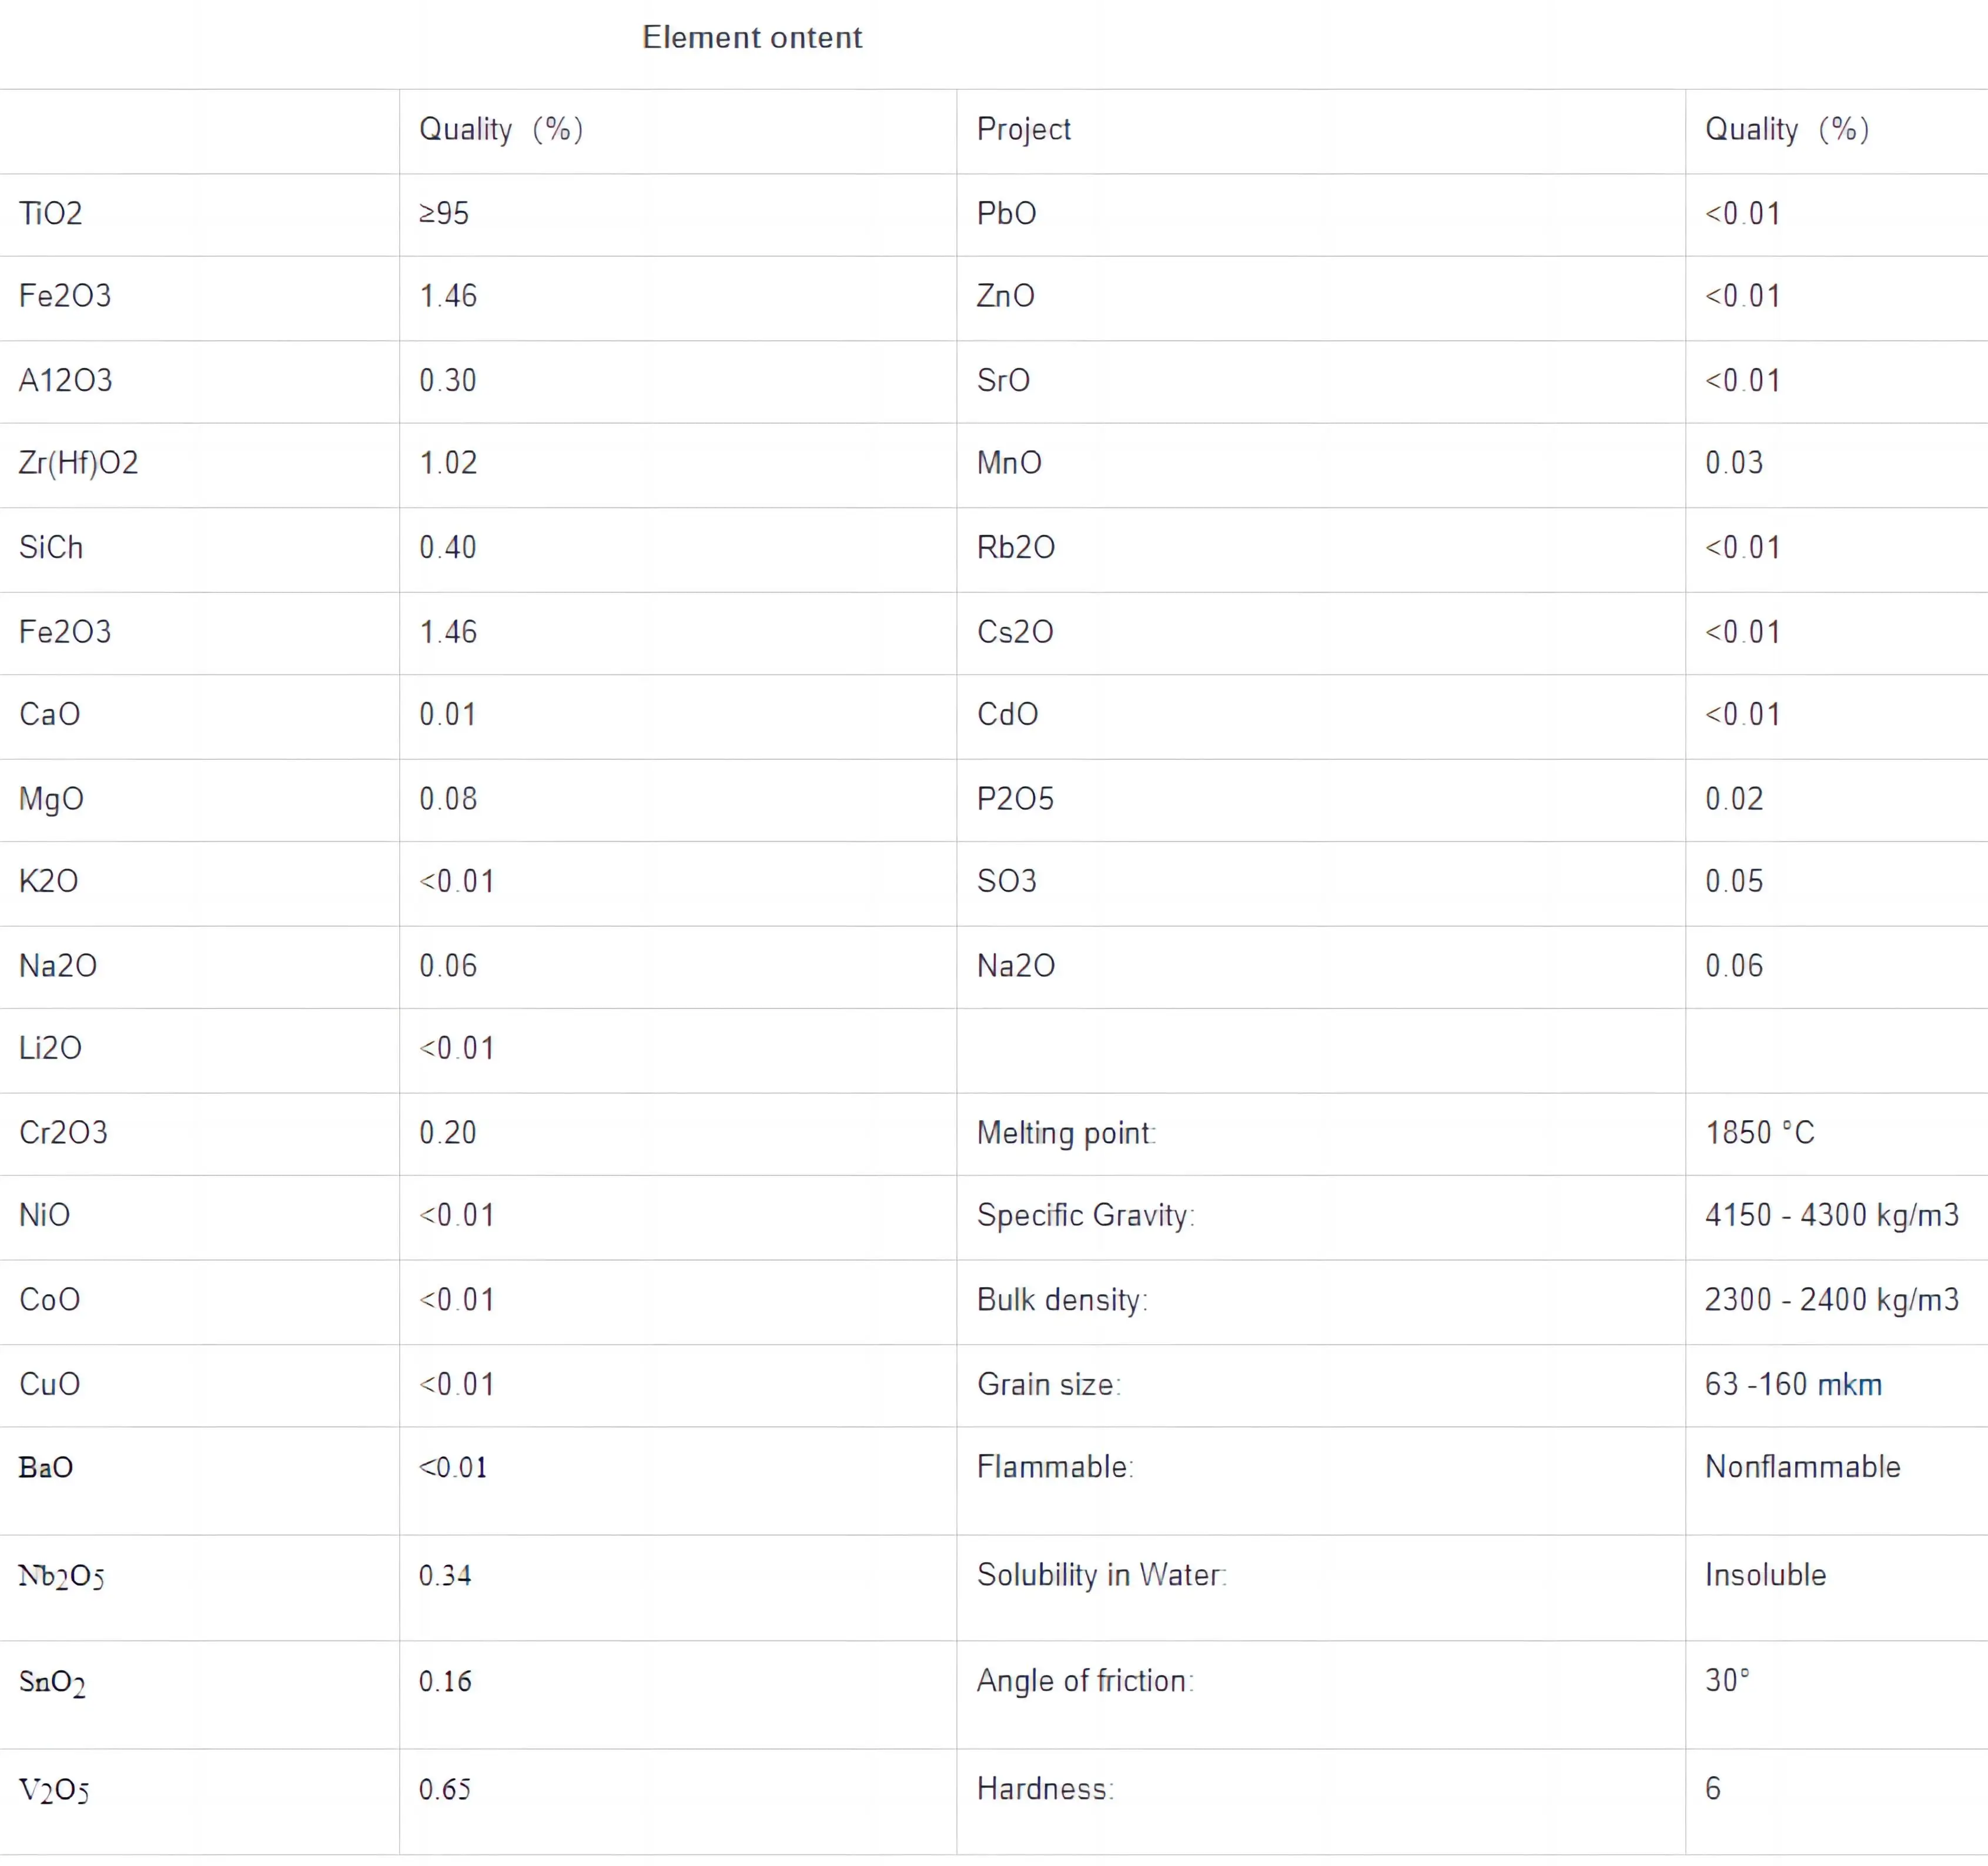Select the ≥95 quality value
Viewport: 1988px width, 1866px height.
pos(444,213)
